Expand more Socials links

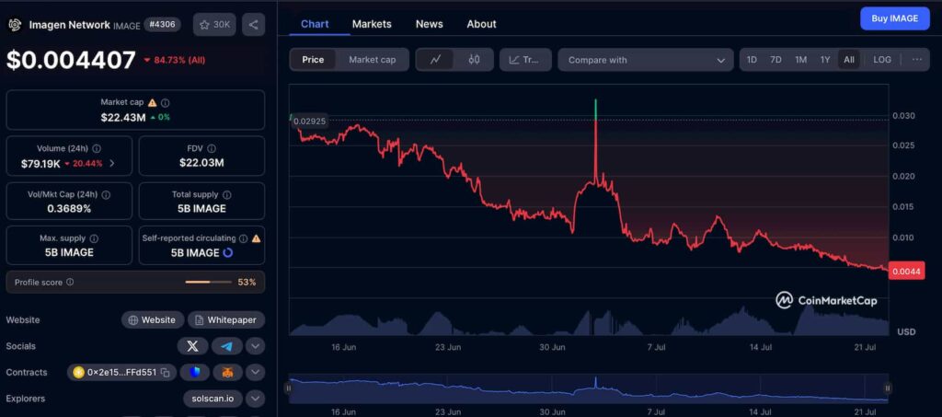click(x=256, y=346)
